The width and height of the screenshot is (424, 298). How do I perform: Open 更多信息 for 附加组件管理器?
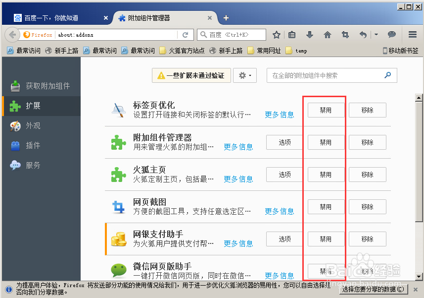238,147
